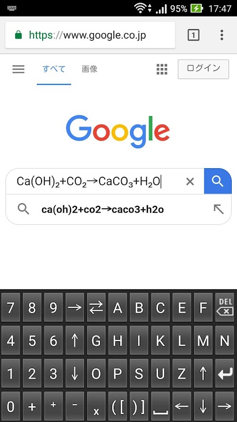Click the ログイン button
Image resolution: width=237 pixels, height=422 pixels.
pos(203,69)
